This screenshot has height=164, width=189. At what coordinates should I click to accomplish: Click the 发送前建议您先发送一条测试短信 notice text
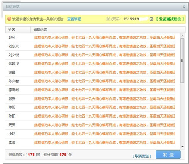click(x=38, y=19)
